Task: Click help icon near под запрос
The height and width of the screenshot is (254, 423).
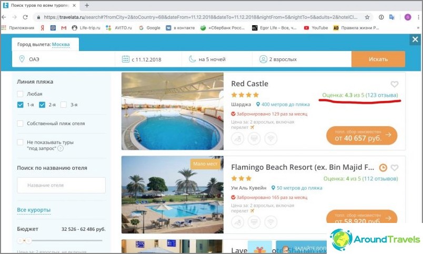Action: pos(61,149)
